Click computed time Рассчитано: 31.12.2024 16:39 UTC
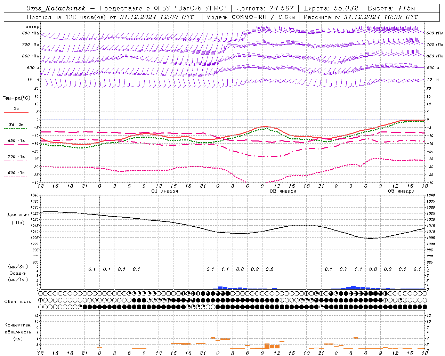 coord(361,17)
